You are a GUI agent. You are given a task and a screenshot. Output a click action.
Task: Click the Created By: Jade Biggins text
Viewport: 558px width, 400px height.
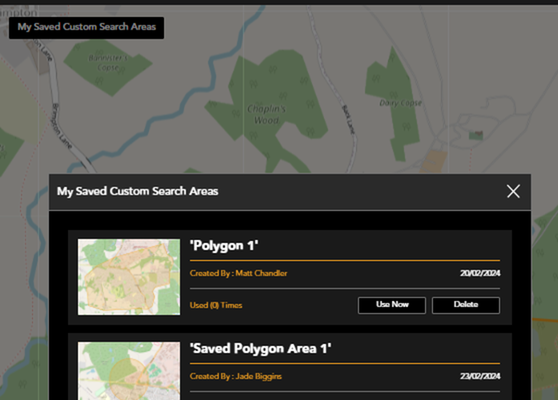point(235,376)
